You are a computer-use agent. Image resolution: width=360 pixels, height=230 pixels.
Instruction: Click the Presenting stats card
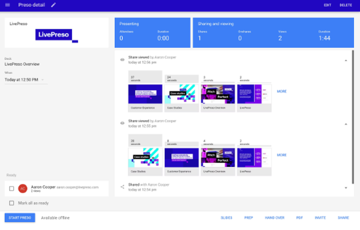click(152, 33)
